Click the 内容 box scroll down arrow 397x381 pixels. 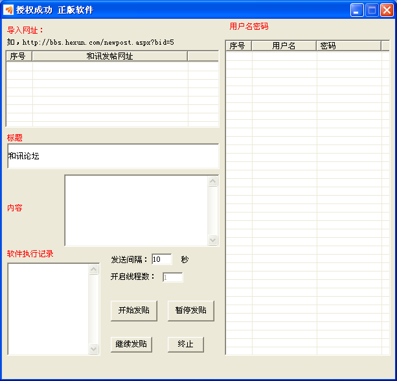click(x=212, y=240)
